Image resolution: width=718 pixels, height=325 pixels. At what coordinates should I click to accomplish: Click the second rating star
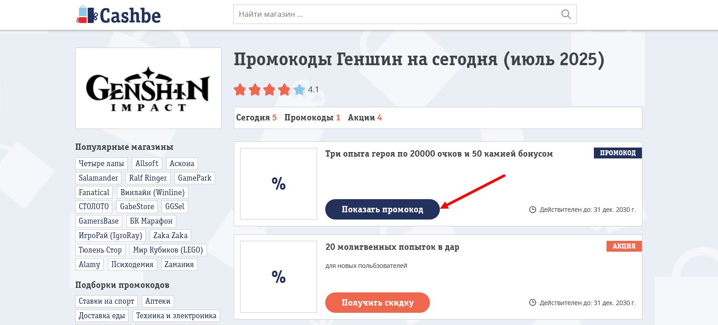pyautogui.click(x=255, y=90)
